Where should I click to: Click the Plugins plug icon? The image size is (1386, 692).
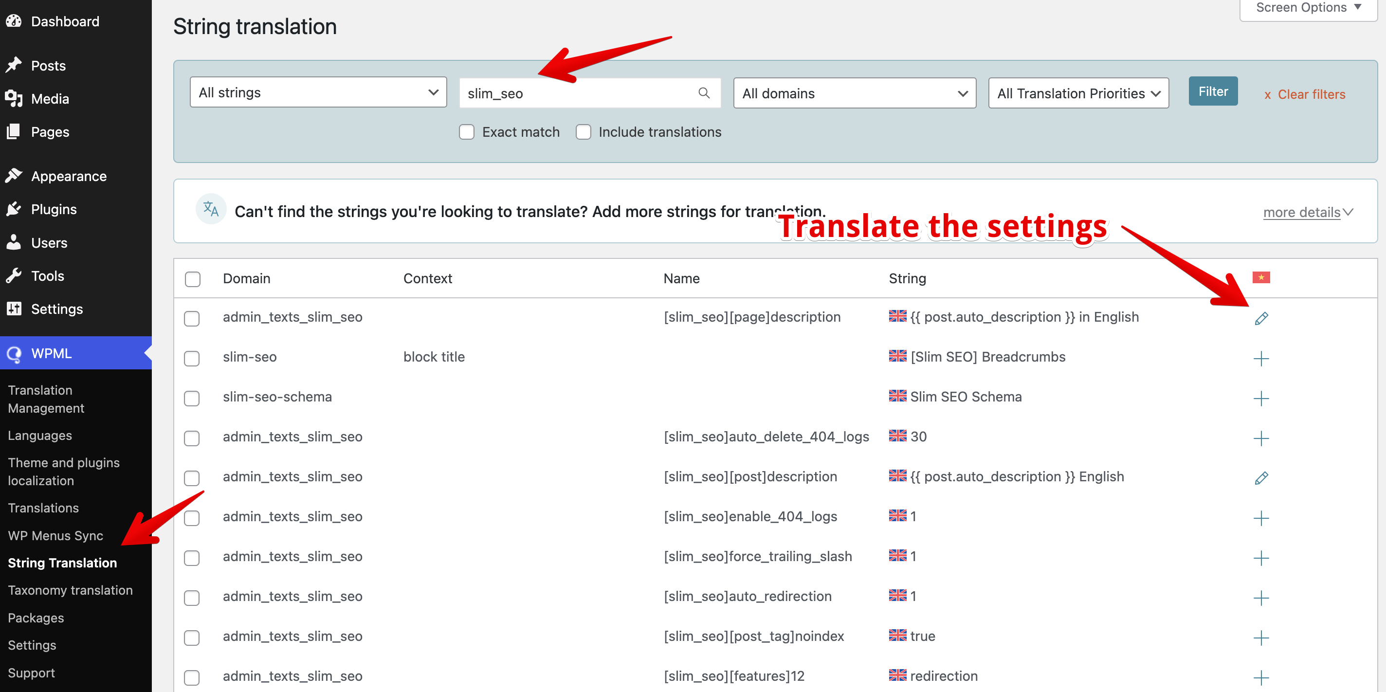(14, 209)
